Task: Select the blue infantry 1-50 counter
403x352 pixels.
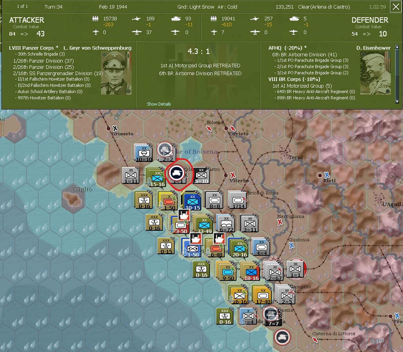Action: [x=192, y=248]
